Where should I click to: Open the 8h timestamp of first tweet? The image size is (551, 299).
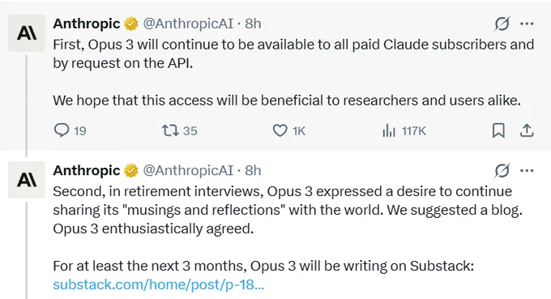pos(253,23)
